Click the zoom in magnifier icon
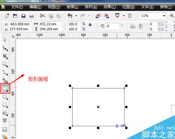 pos(172,16)
